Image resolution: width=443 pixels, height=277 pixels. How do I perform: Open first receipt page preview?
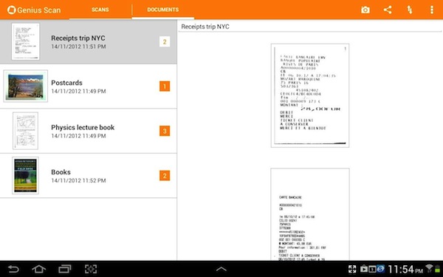tap(310, 95)
